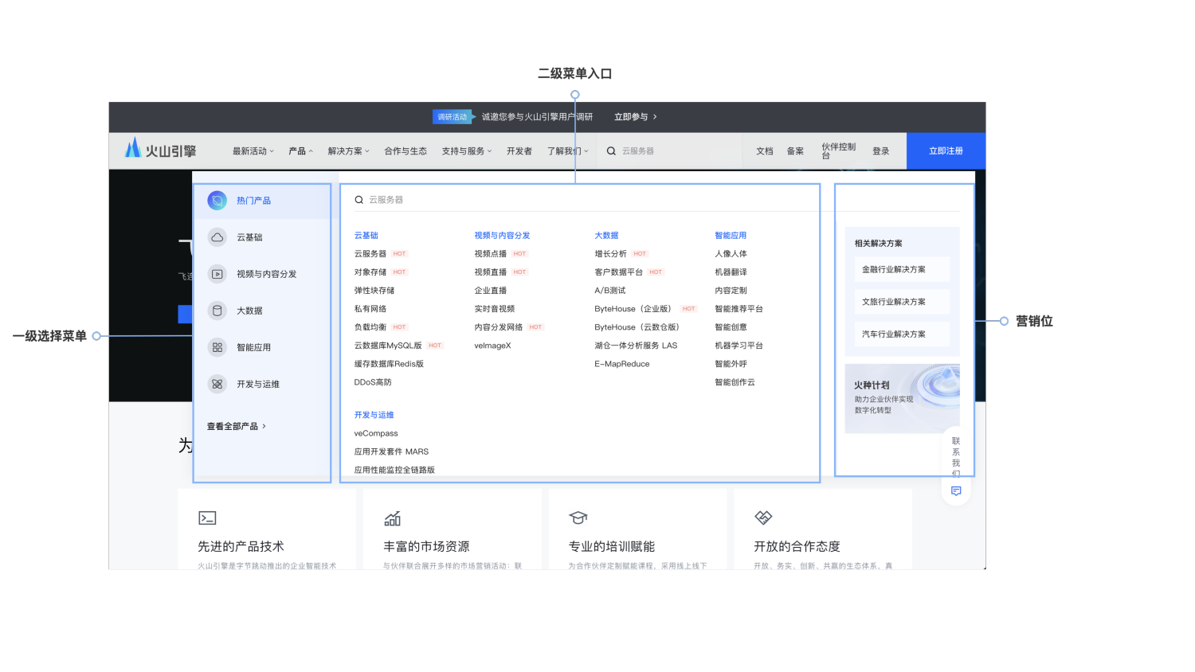The width and height of the screenshot is (1195, 672).
Task: Open the 合作与生态 navigation item
Action: 406,151
